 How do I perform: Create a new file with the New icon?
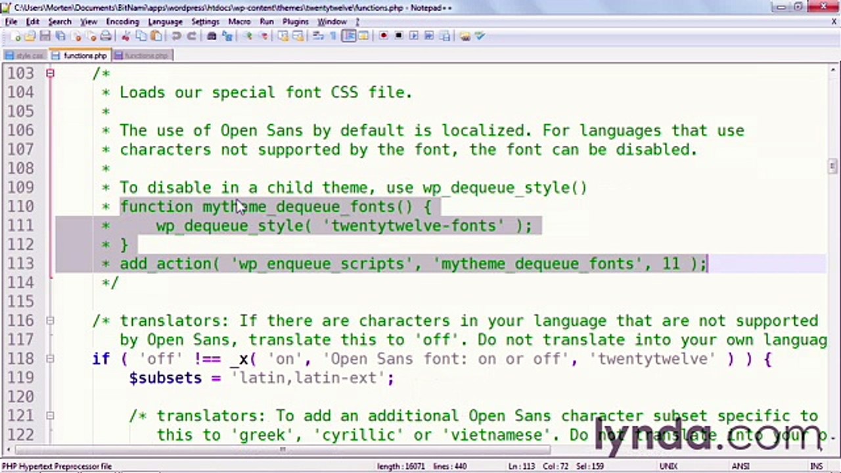[x=16, y=36]
